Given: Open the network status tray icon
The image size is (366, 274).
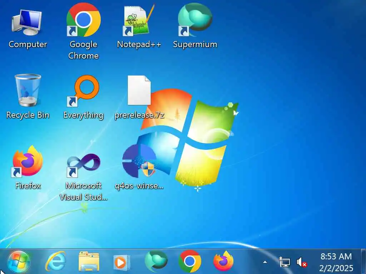Looking at the screenshot, I should 285,262.
